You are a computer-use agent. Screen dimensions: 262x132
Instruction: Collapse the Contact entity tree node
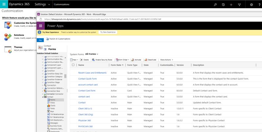(x=43, y=97)
